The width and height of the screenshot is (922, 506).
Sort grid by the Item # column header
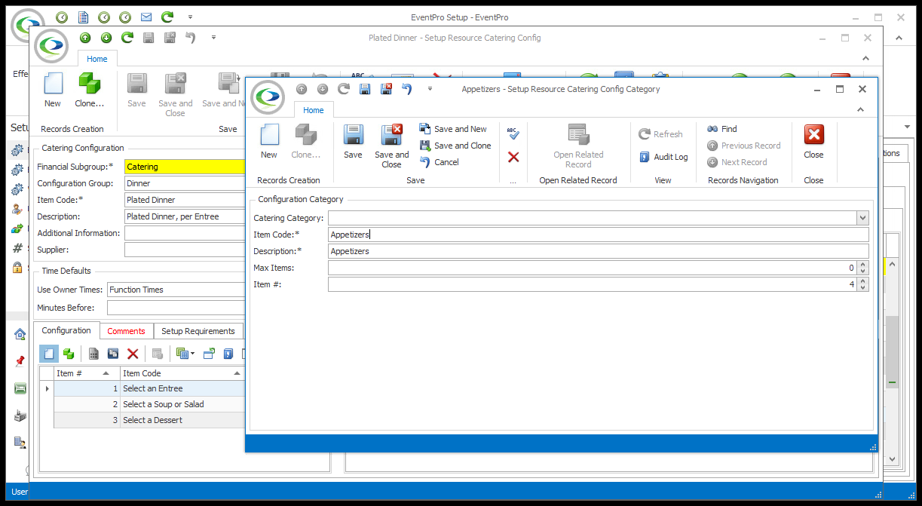click(x=87, y=373)
